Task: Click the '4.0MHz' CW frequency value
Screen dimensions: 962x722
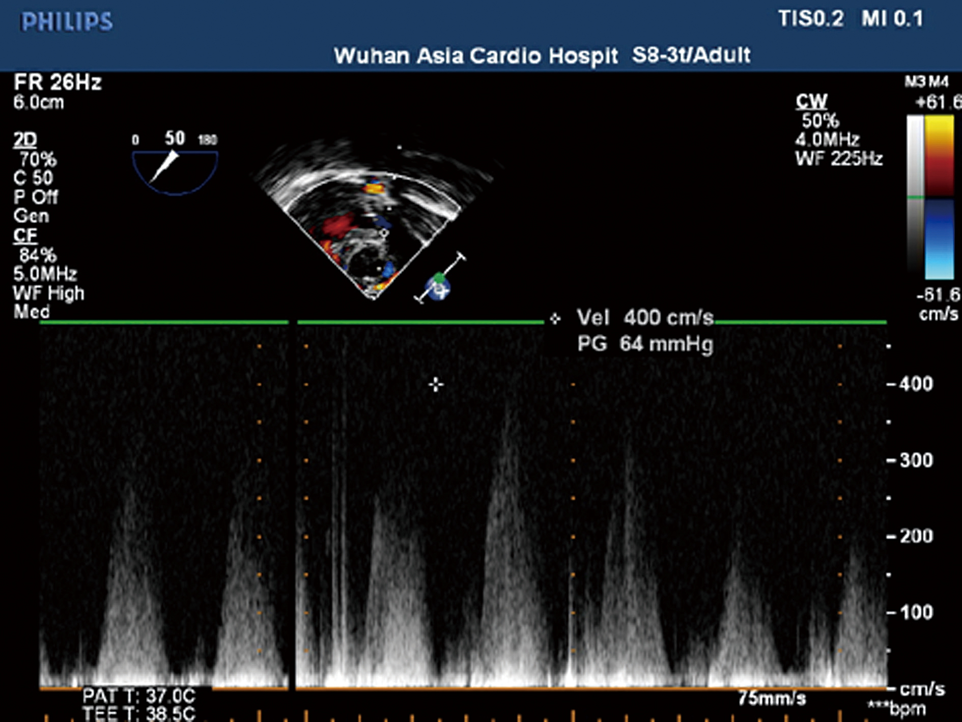Action: click(x=828, y=140)
